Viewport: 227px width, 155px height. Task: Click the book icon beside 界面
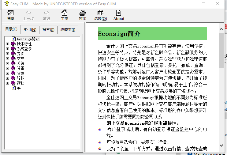(x=13, y=54)
